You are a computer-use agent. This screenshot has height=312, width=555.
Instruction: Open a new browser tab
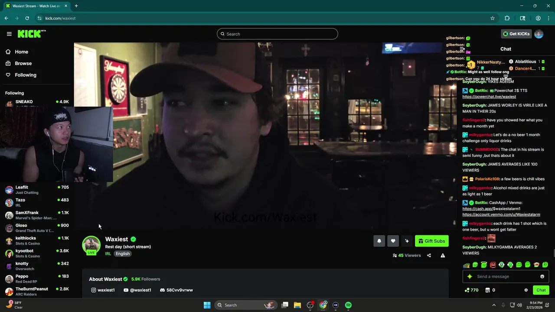76,6
